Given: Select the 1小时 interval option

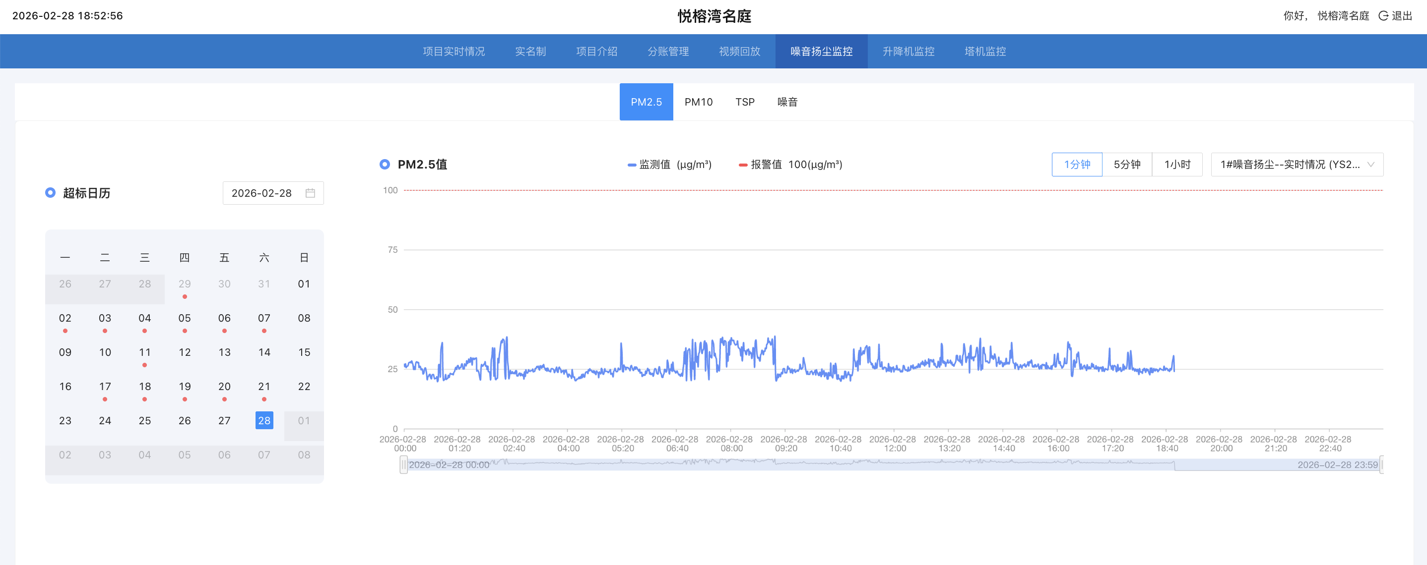Looking at the screenshot, I should pyautogui.click(x=1177, y=165).
